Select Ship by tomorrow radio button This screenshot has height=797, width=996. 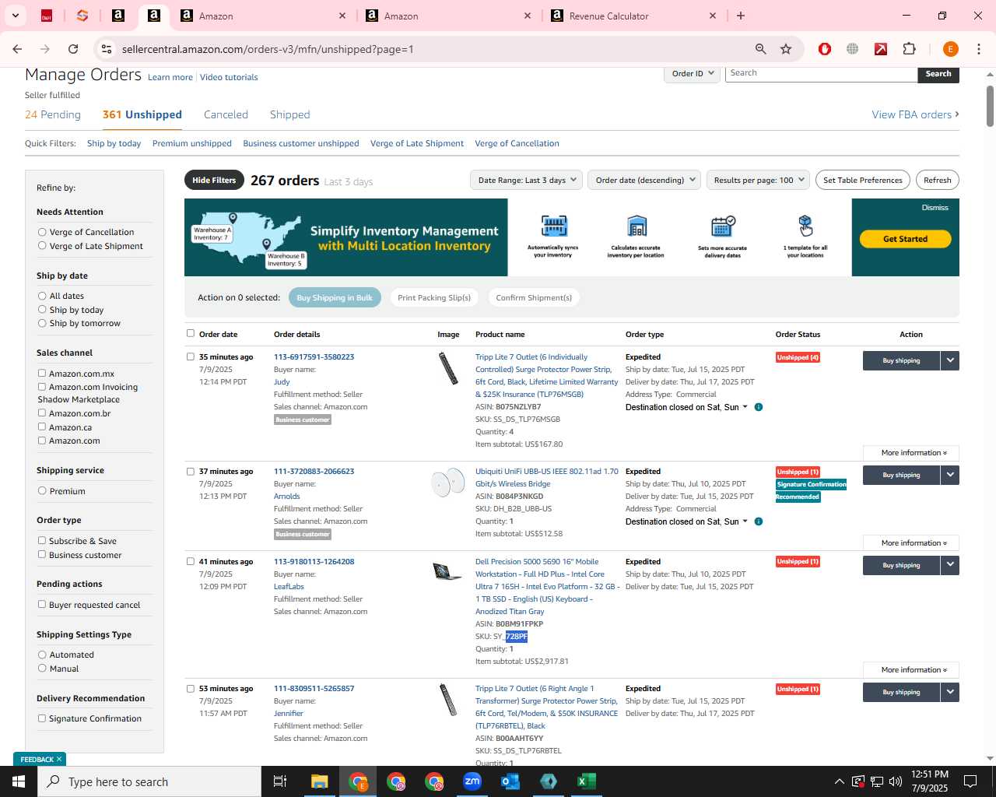[x=42, y=323]
